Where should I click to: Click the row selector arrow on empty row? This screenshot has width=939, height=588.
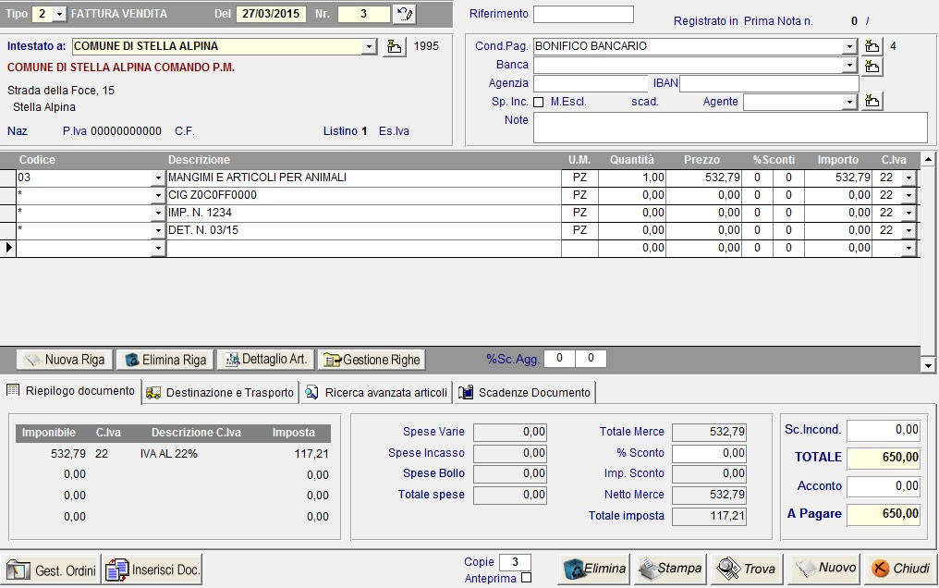coord(7,248)
